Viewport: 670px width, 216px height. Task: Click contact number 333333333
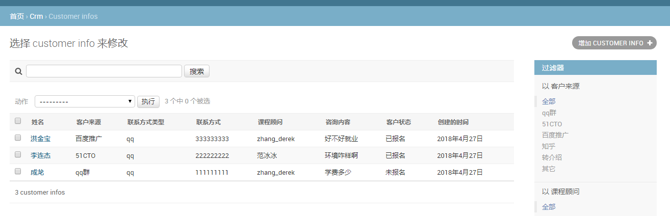tap(212, 139)
